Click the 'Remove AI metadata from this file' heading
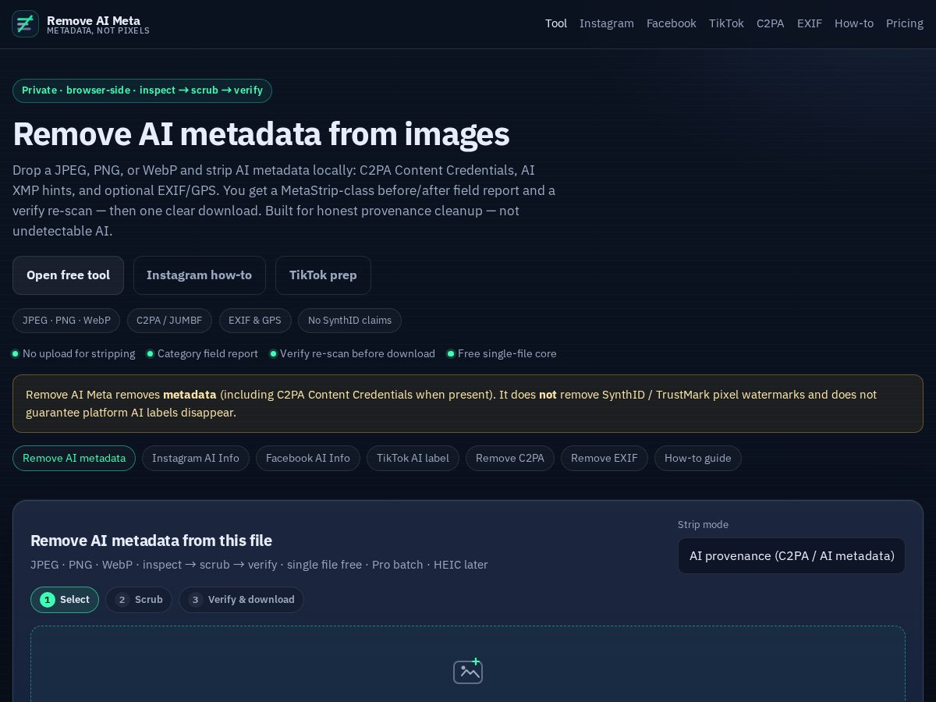This screenshot has height=702, width=936. pyautogui.click(x=151, y=541)
